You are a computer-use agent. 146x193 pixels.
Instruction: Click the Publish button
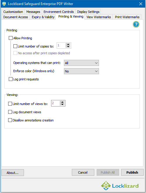[x=132, y=172]
